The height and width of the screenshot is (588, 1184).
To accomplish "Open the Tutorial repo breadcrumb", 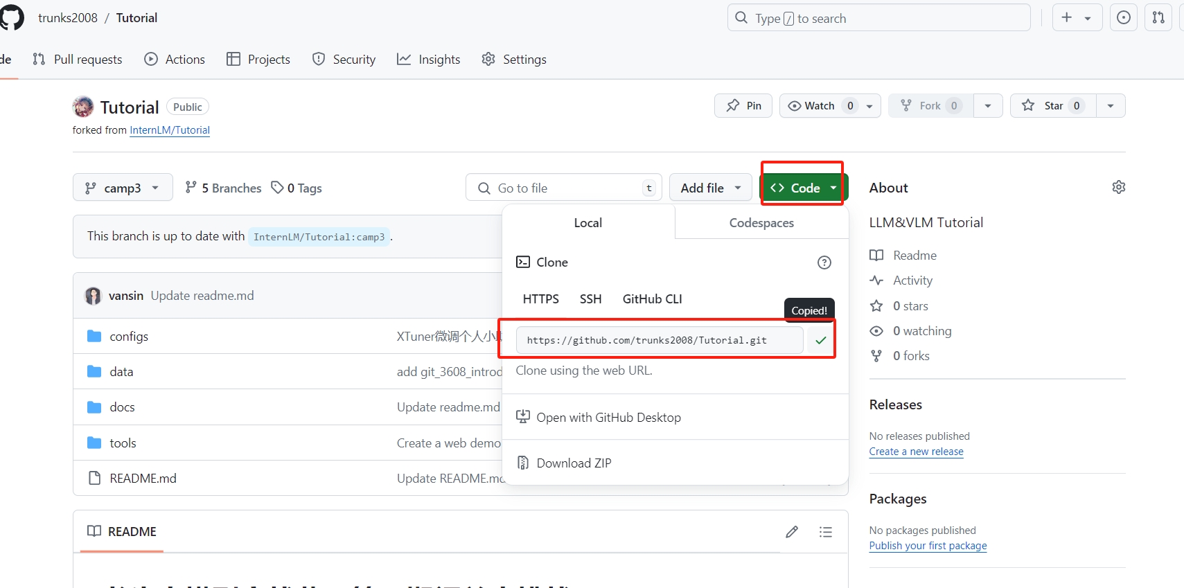I will [x=136, y=18].
